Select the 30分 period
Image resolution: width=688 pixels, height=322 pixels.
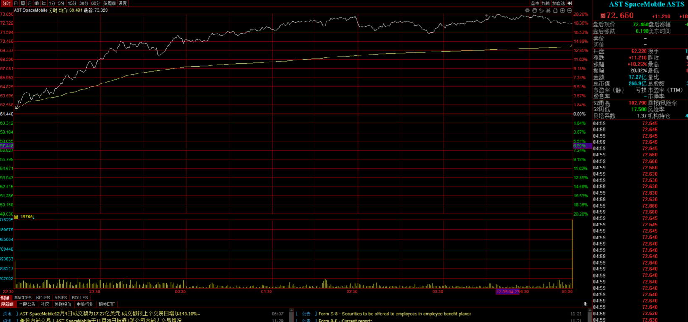click(84, 3)
